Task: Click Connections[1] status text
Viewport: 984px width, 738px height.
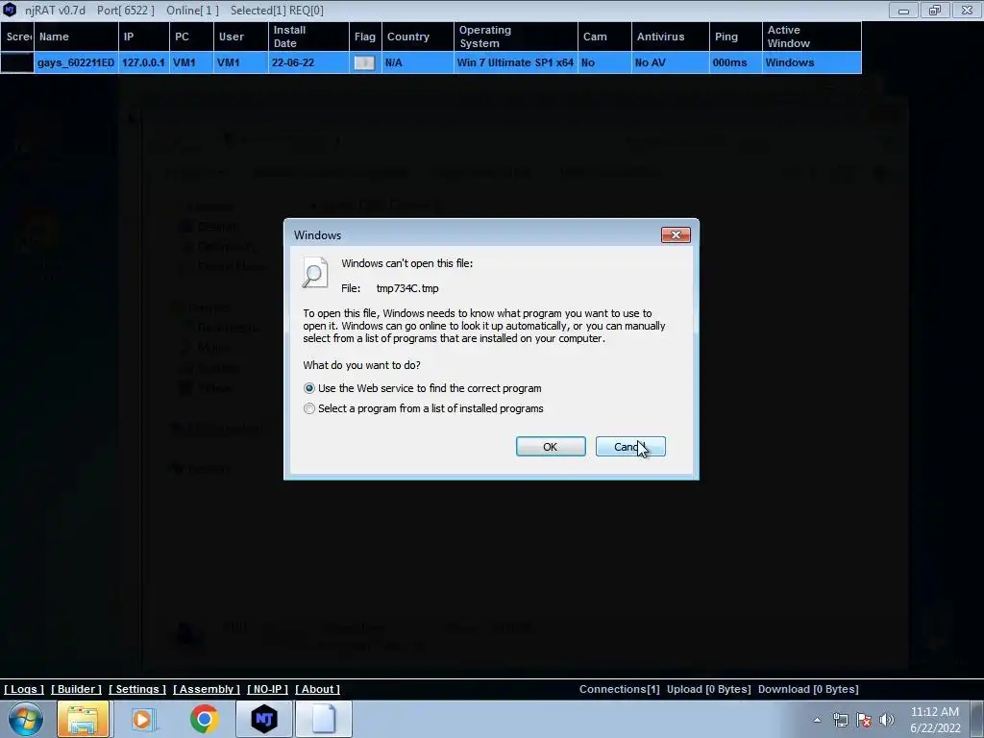Action: coord(620,689)
